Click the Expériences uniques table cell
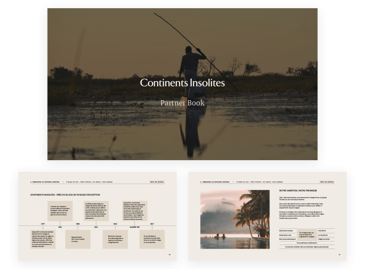The height and width of the screenshot is (269, 365). [287, 230]
